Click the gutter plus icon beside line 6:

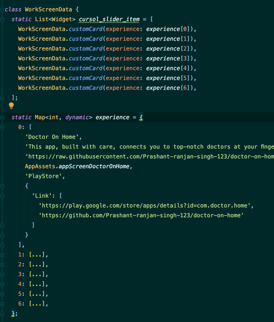(2, 304)
